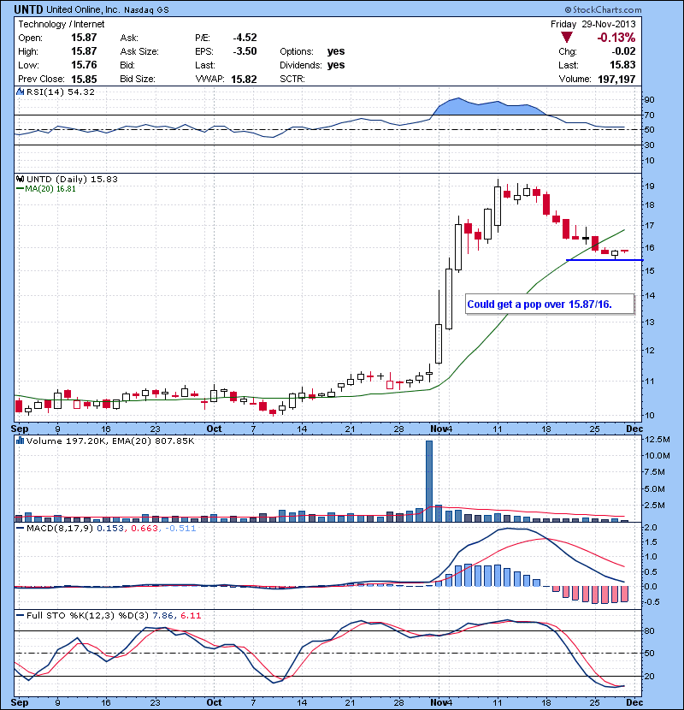
Task: Click the candlestick icon beside UNTD (Daily)
Action: coord(21,180)
